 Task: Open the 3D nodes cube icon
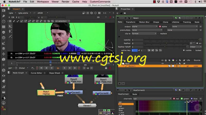tap(4, 59)
